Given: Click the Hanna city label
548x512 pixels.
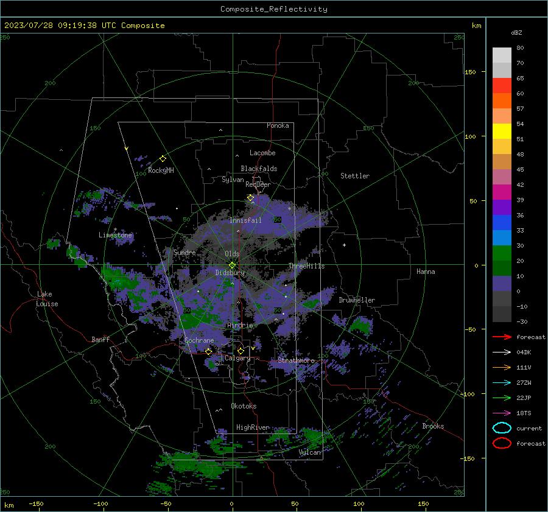Looking at the screenshot, I should click(426, 272).
